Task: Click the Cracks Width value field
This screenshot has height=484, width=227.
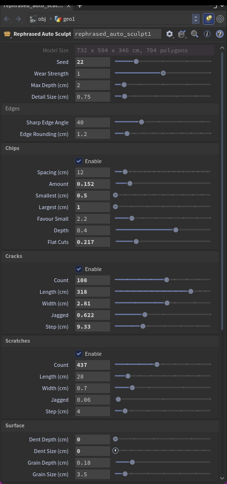Action: [92, 303]
